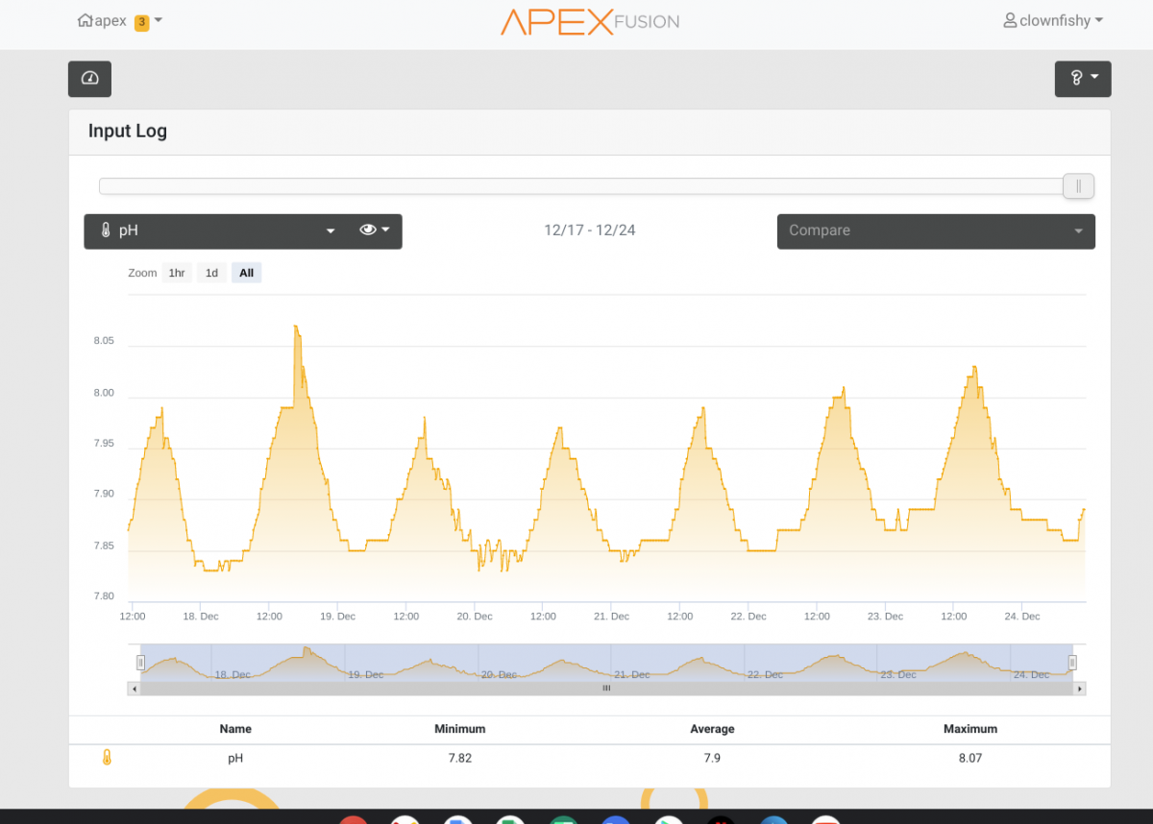Click the orange probe icon in the pH row
Viewport: 1153px width, 824px height.
coord(107,758)
